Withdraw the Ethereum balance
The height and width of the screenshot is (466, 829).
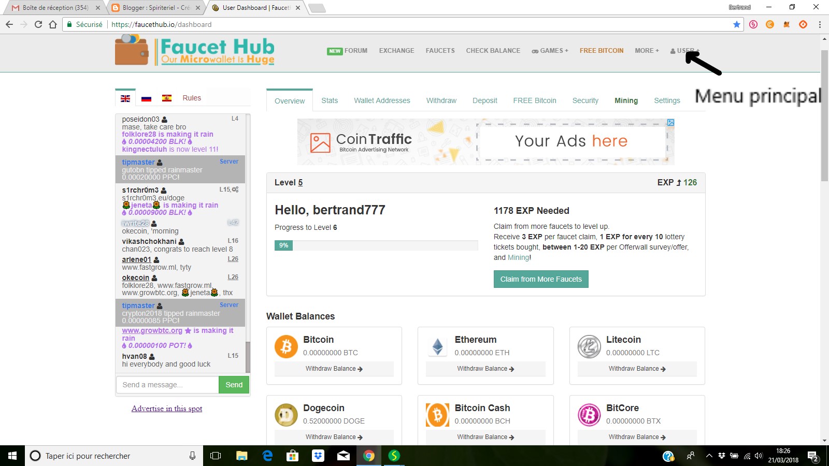coord(485,369)
